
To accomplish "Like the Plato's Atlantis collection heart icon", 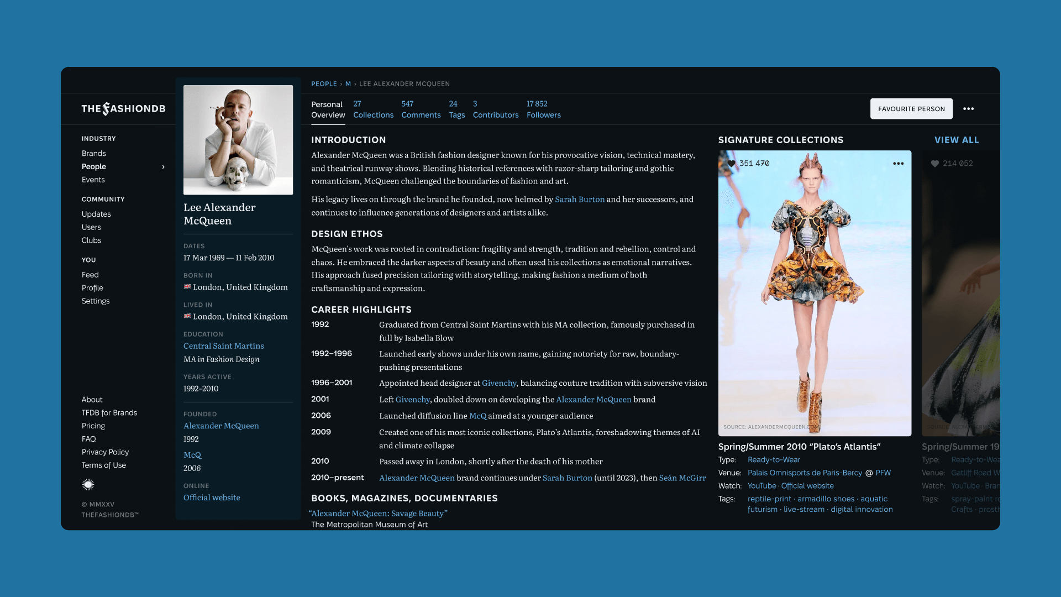I will click(731, 164).
